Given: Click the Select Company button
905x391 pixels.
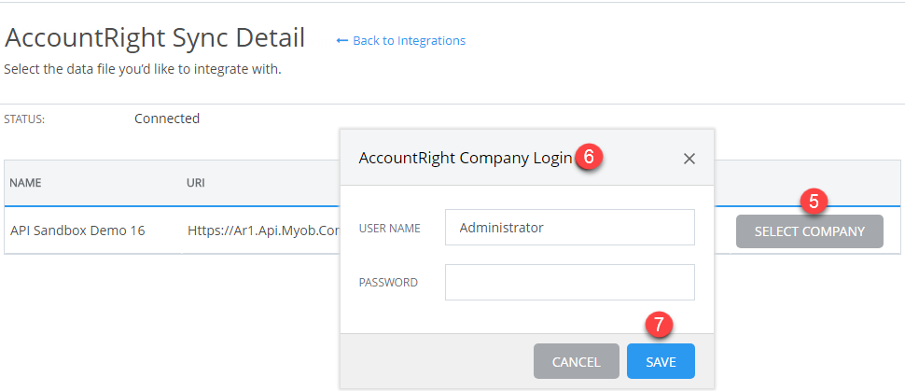Looking at the screenshot, I should pyautogui.click(x=809, y=231).
